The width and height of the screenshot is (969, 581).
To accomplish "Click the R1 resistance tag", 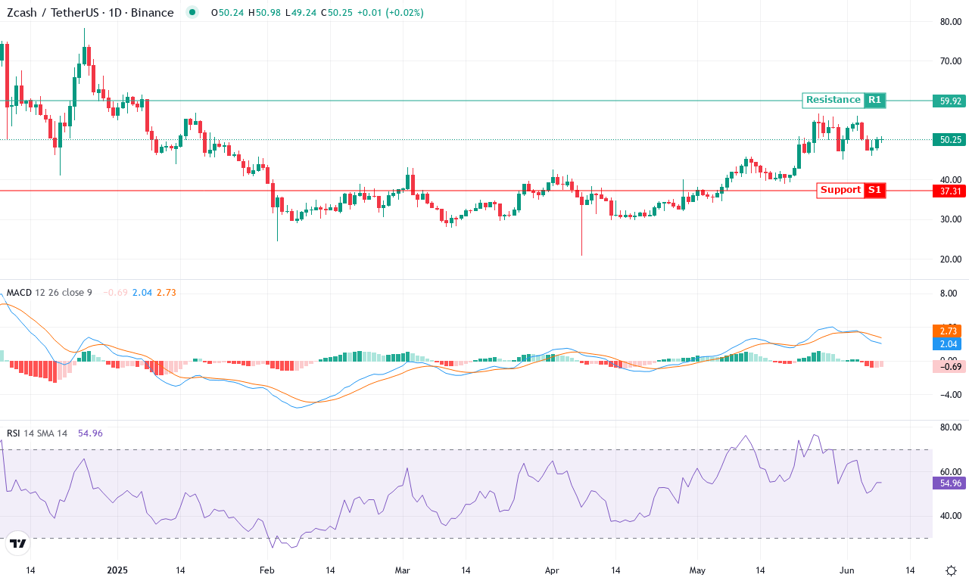I will (x=874, y=100).
